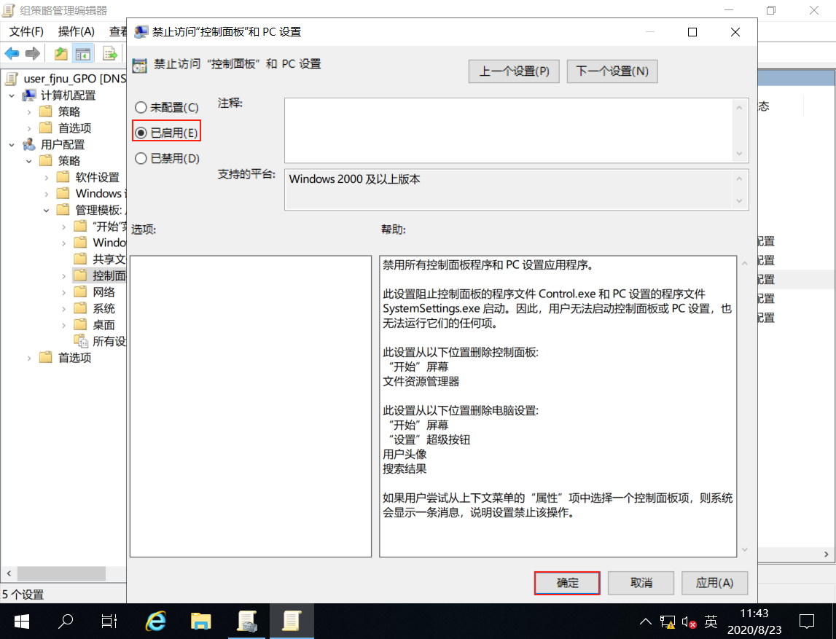
Task: Click the muted volume tray icon
Action: pos(689,622)
